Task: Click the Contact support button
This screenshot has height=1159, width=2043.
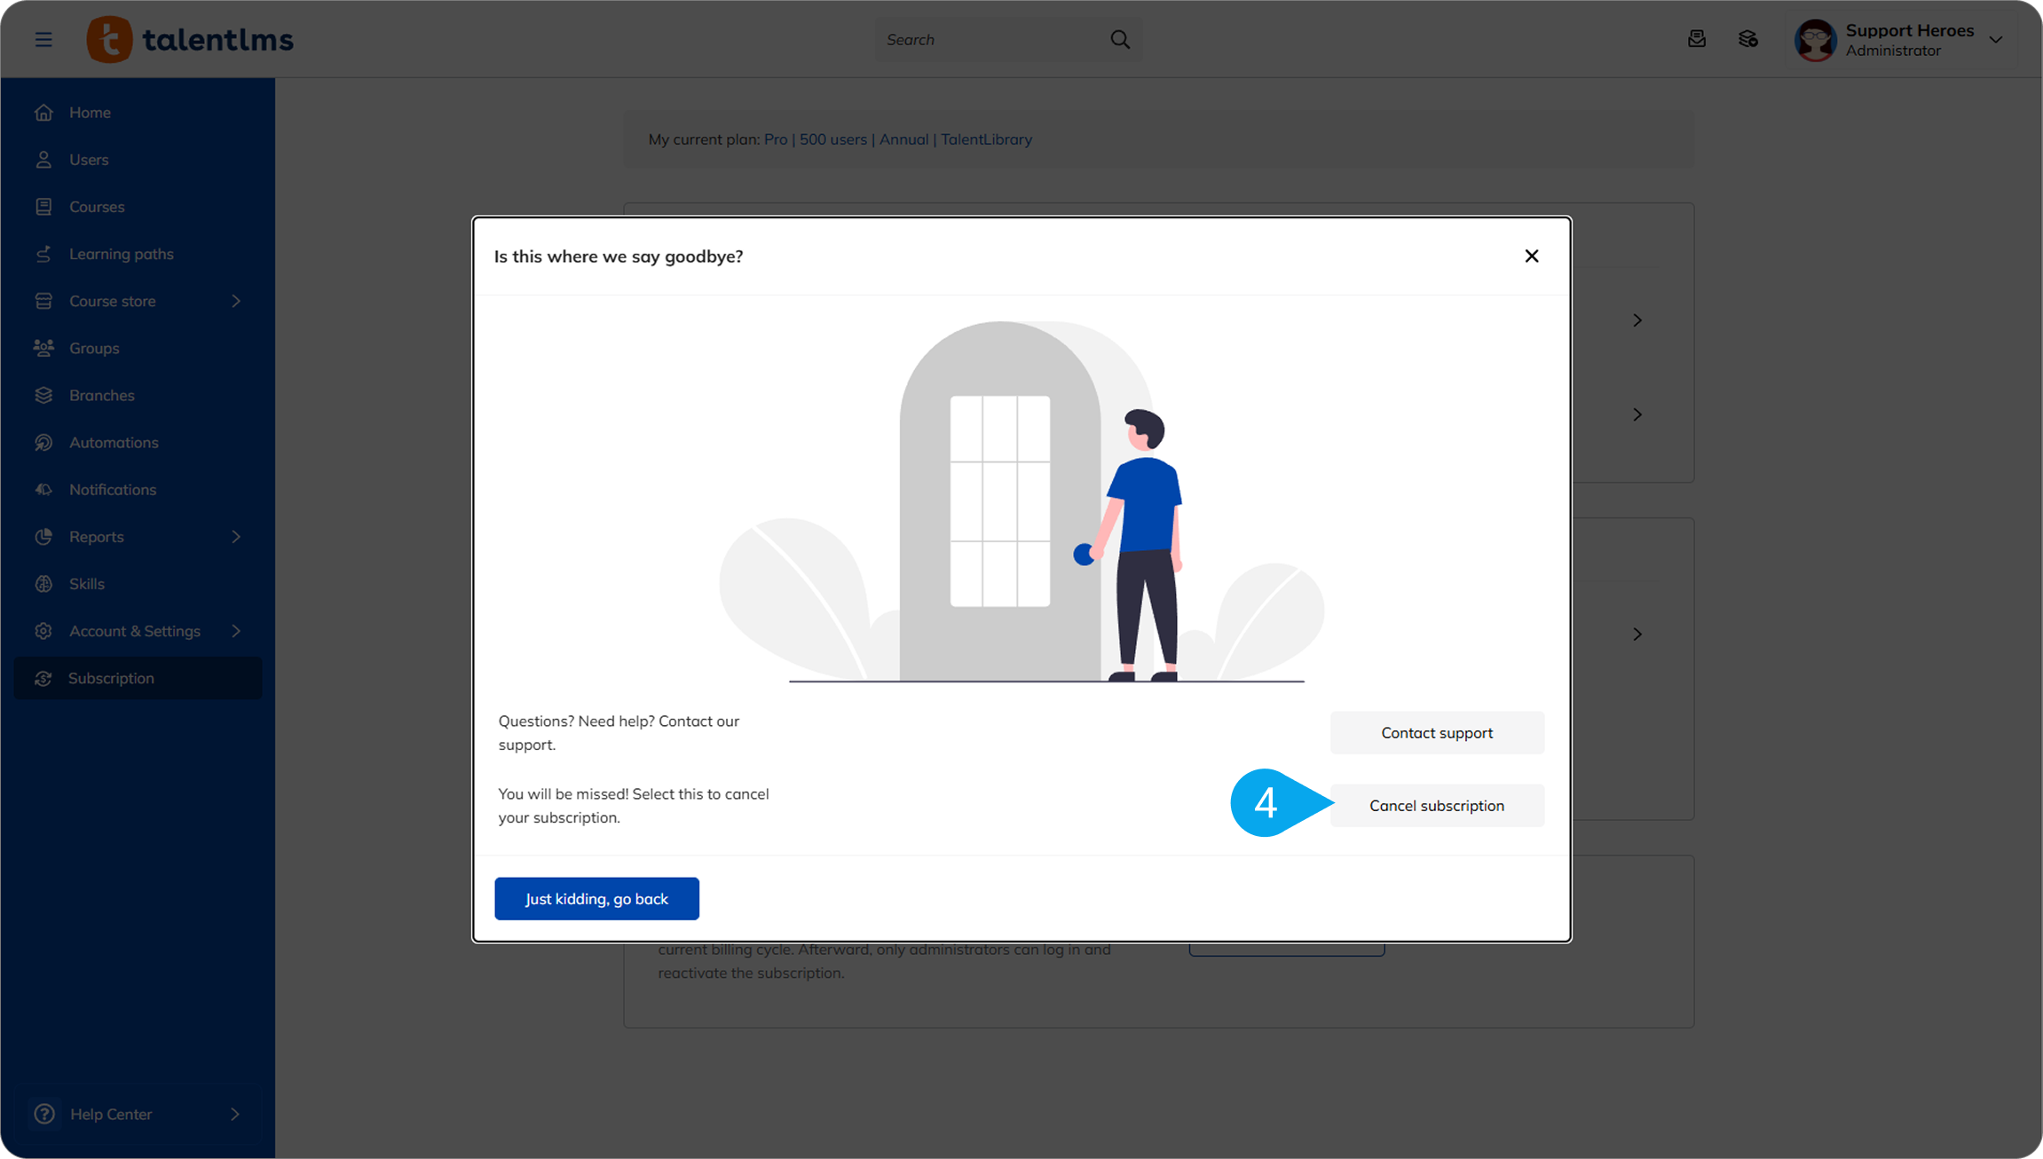Action: 1436,733
